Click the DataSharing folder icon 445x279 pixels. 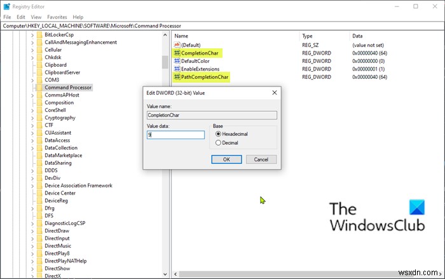(39, 163)
